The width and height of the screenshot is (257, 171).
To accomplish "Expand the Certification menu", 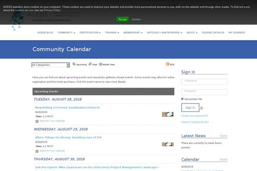I will point(90,32).
